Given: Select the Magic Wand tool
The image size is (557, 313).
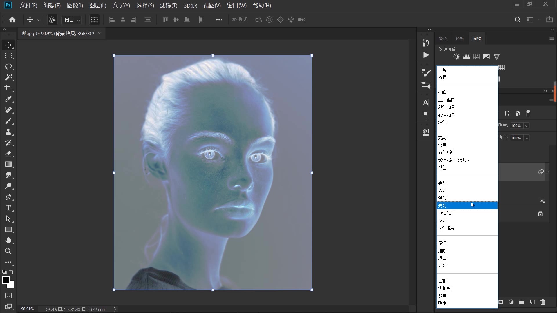Looking at the screenshot, I should tap(8, 77).
